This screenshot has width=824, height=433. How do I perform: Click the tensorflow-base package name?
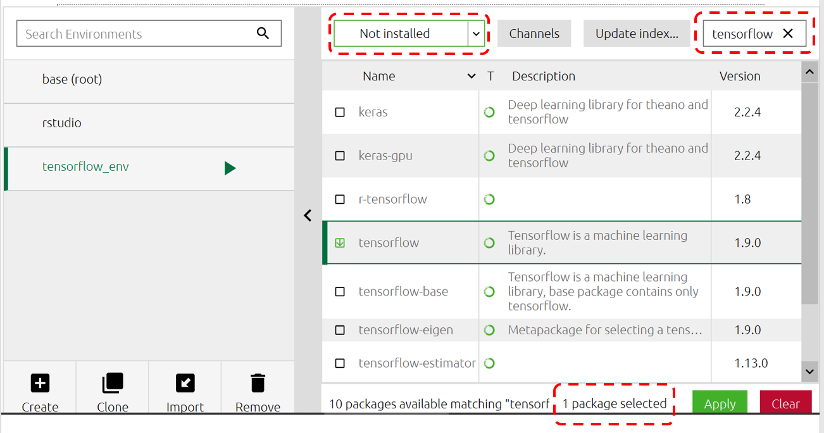tap(403, 292)
